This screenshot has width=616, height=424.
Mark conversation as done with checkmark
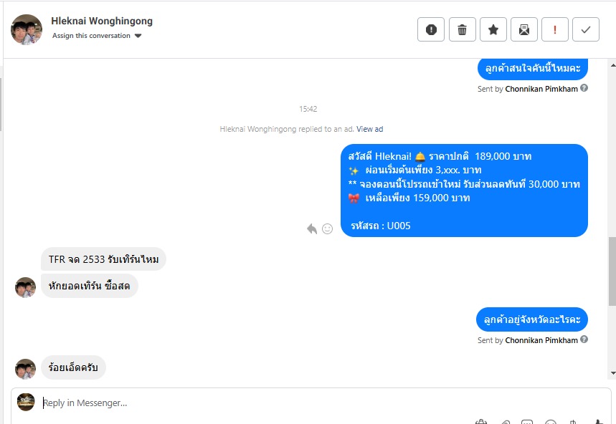(x=586, y=29)
